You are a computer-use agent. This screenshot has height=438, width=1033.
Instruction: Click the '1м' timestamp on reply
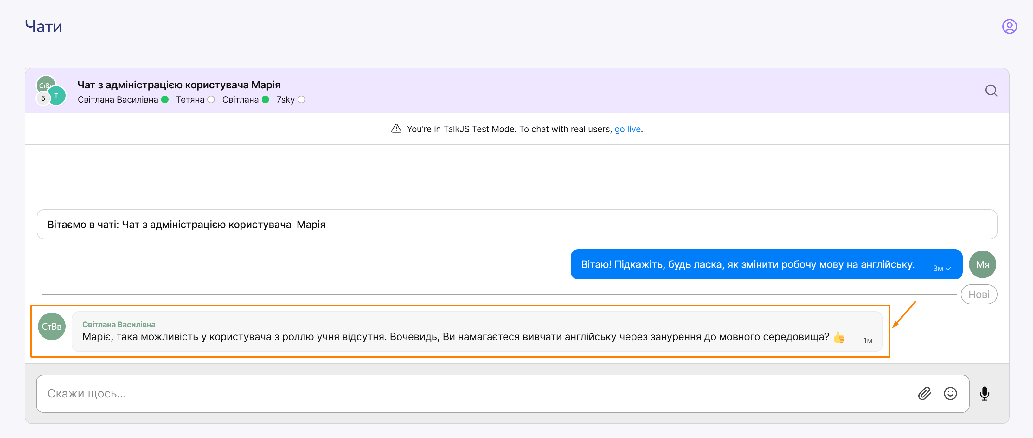click(867, 341)
